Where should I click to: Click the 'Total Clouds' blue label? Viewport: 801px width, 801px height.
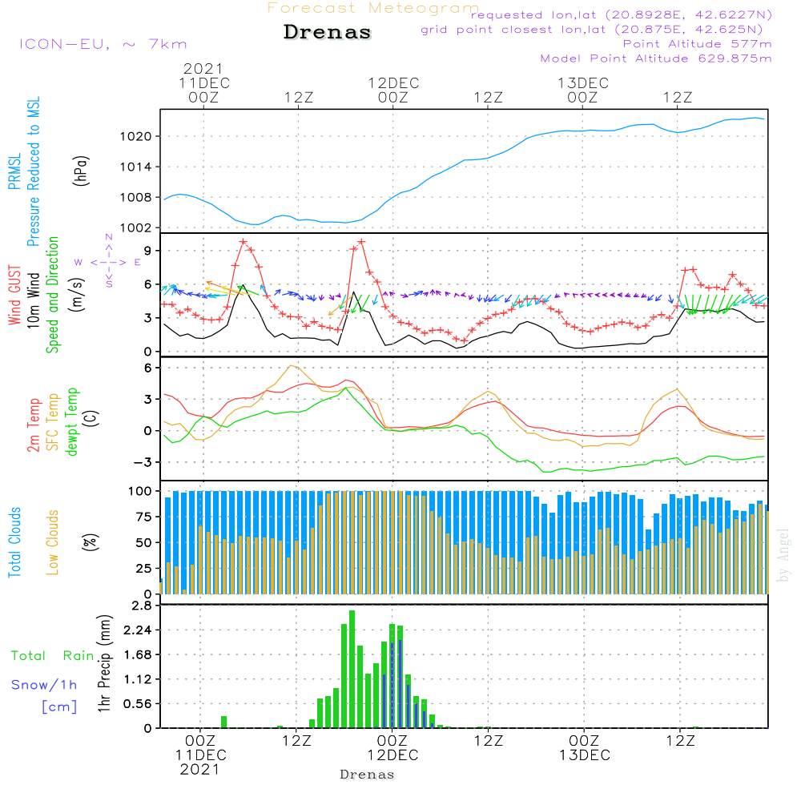pyautogui.click(x=14, y=542)
